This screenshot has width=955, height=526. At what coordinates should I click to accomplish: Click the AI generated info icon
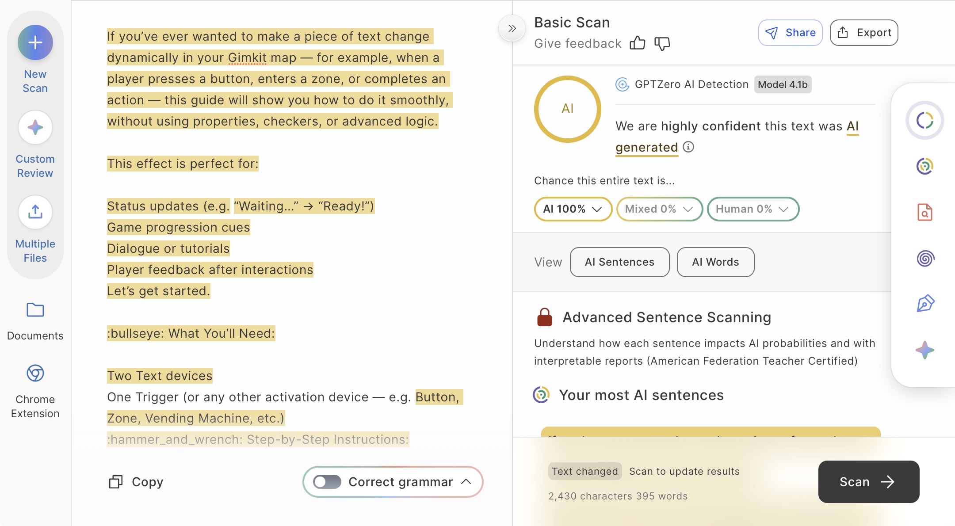(x=688, y=147)
